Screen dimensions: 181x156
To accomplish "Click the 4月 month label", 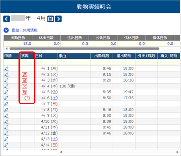I will (x=41, y=18).
